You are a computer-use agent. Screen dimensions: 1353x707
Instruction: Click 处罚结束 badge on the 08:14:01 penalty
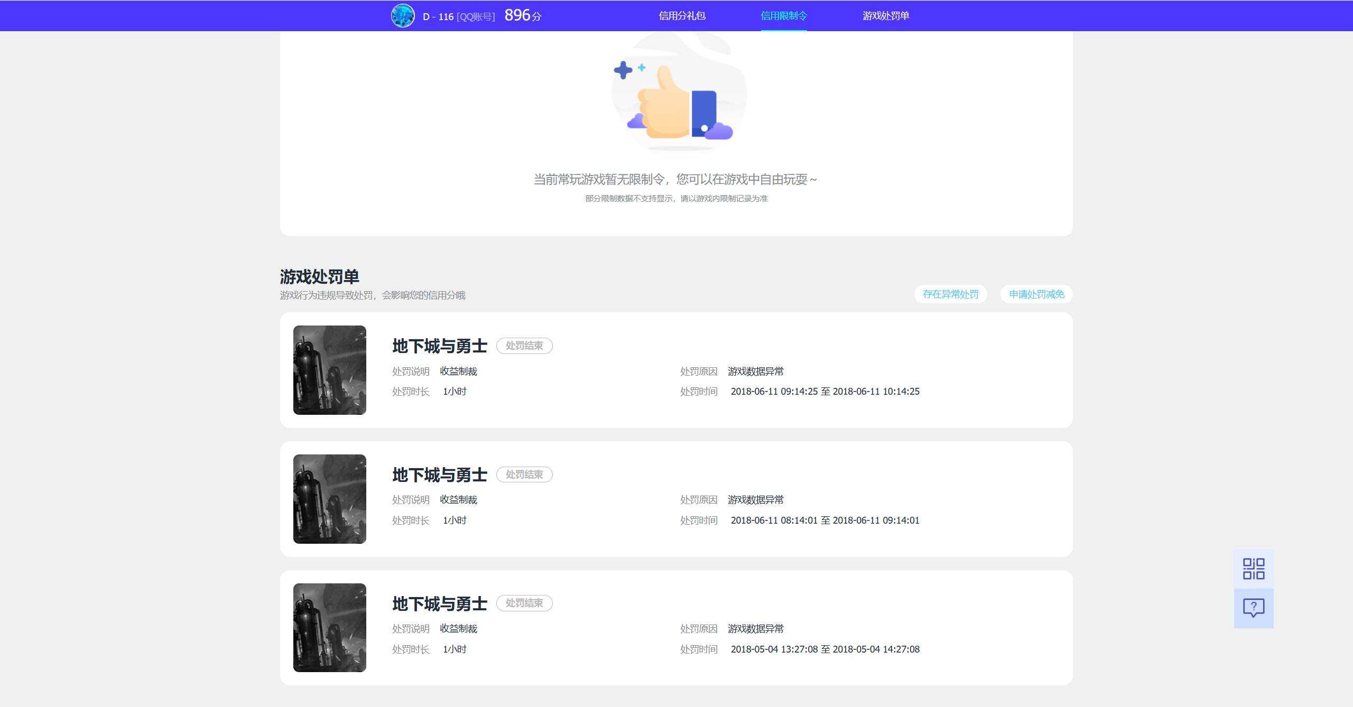[x=524, y=475]
